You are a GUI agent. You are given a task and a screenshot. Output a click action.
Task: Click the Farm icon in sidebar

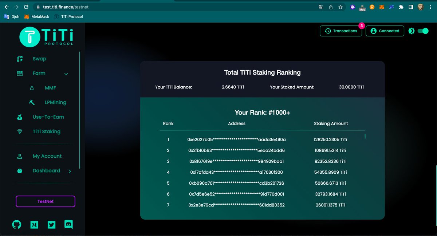20,73
